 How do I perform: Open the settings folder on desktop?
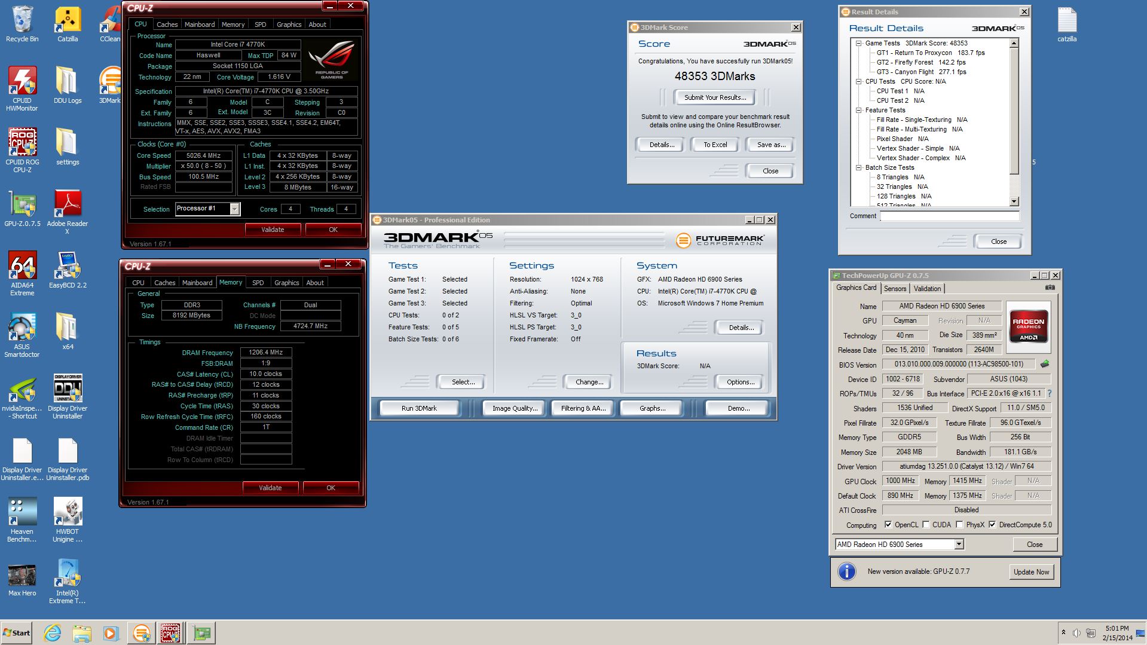[68, 146]
